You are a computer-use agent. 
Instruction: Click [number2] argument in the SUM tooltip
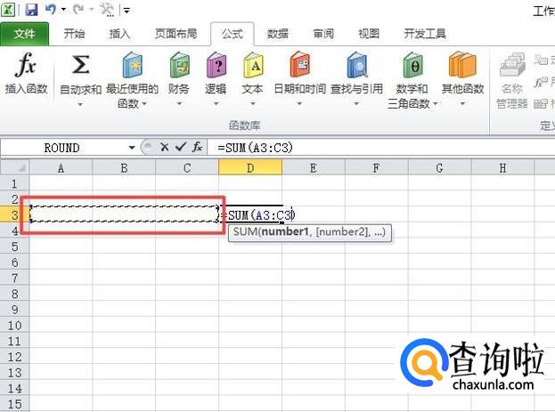[342, 232]
